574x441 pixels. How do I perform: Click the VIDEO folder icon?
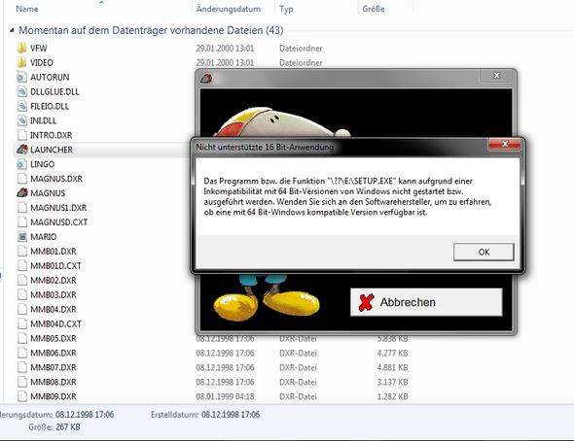click(x=22, y=62)
